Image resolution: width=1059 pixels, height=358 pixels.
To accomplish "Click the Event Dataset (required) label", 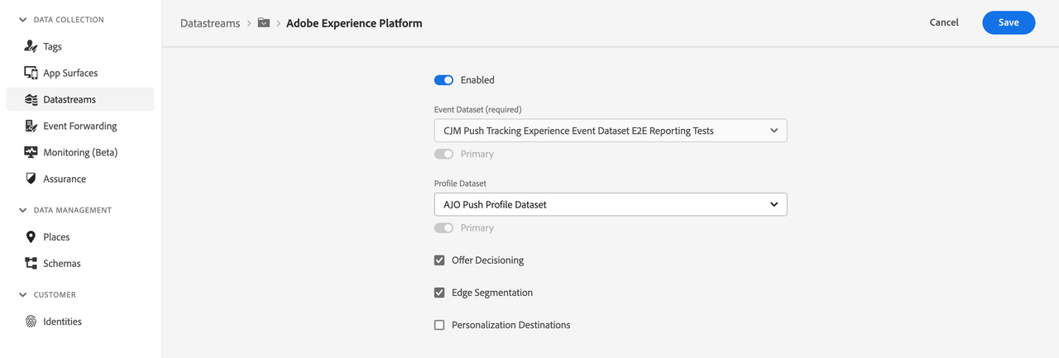I will (x=478, y=109).
